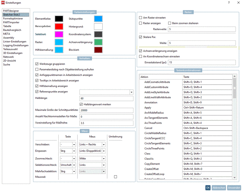The image size is (243, 192).
Task: Click the OK button
Action: pyautogui.click(x=208, y=188)
